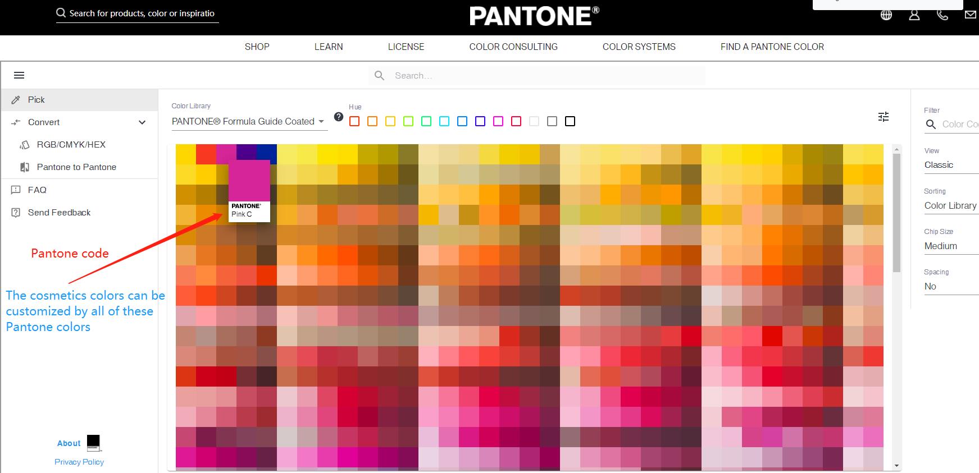Click the question mark help icon
Image resolution: width=979 pixels, height=473 pixels.
339,117
